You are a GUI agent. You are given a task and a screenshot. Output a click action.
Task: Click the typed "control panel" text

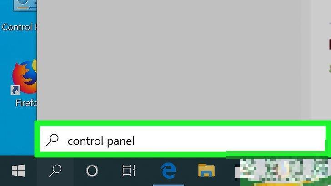click(x=101, y=141)
